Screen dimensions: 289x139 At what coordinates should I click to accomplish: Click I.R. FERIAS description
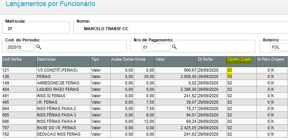tap(64, 102)
